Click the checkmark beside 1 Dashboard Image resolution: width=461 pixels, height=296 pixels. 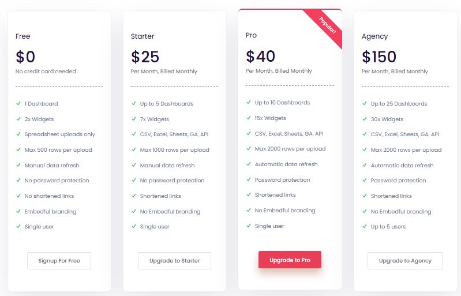(19, 104)
